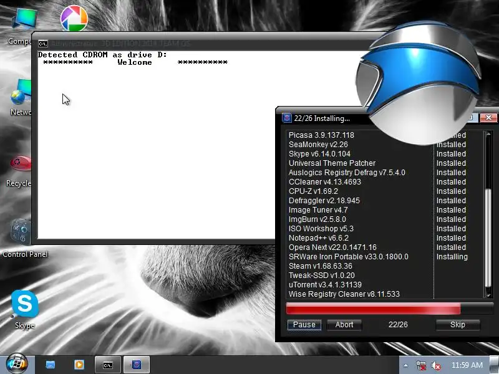Click the installer list scrollbar thumb

(x=488, y=237)
